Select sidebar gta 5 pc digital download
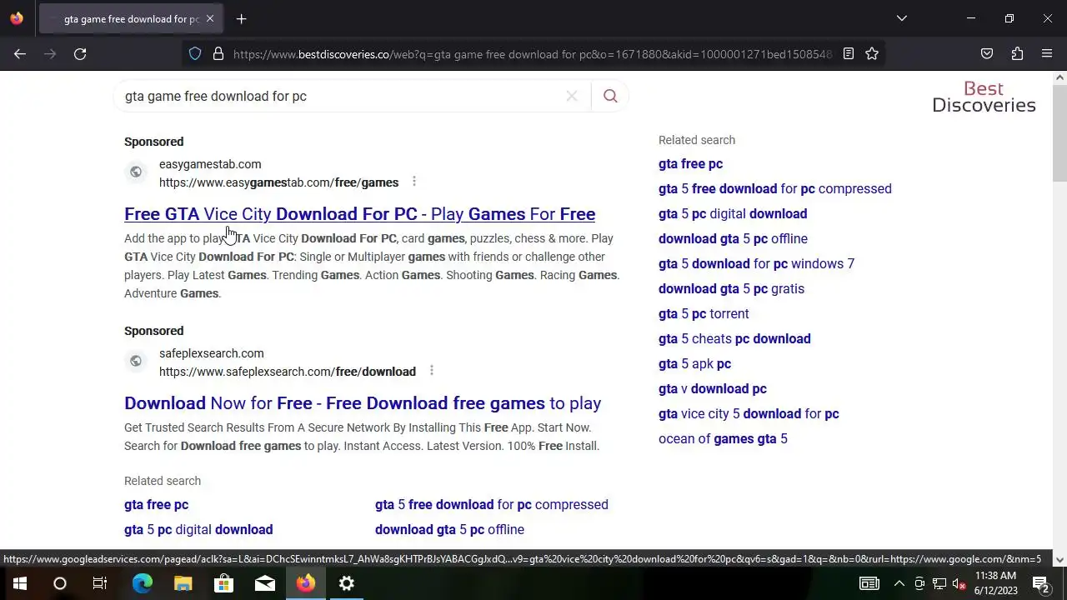 pos(733,214)
